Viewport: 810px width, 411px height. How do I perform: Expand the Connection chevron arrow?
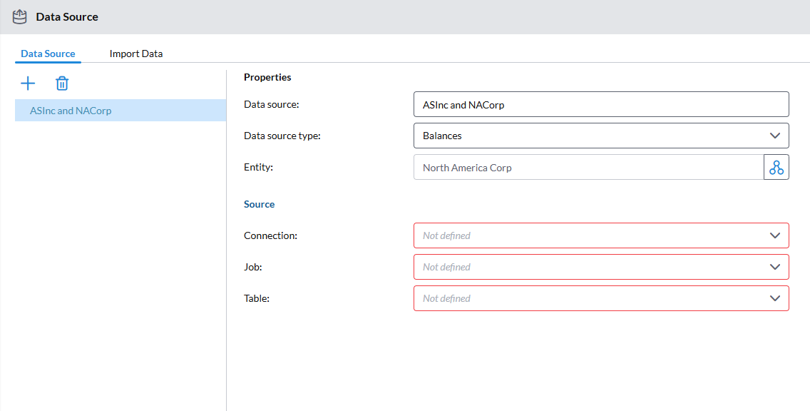click(775, 235)
